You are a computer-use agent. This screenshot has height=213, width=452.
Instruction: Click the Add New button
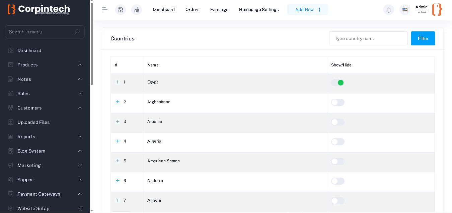coord(308,10)
